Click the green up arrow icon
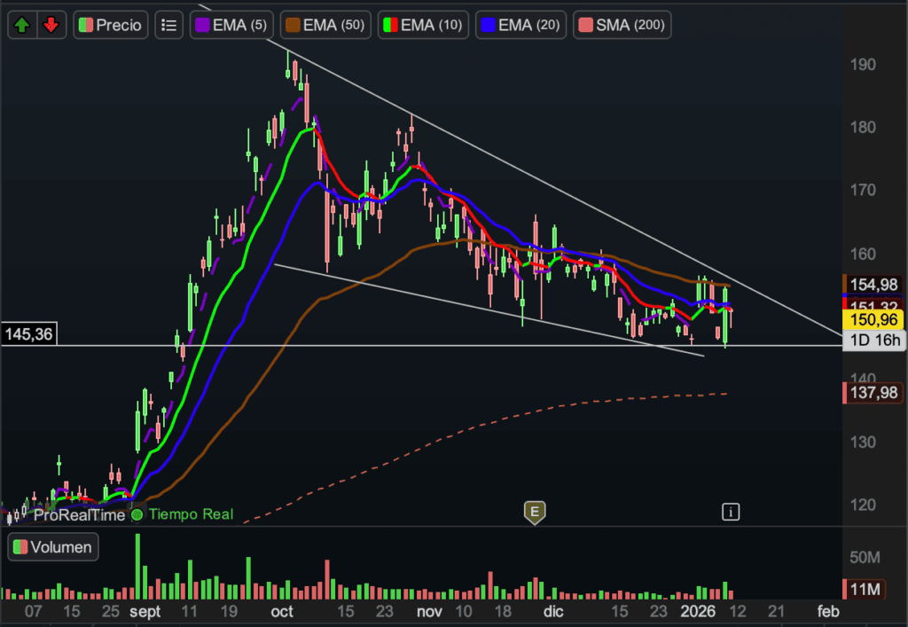 22,26
